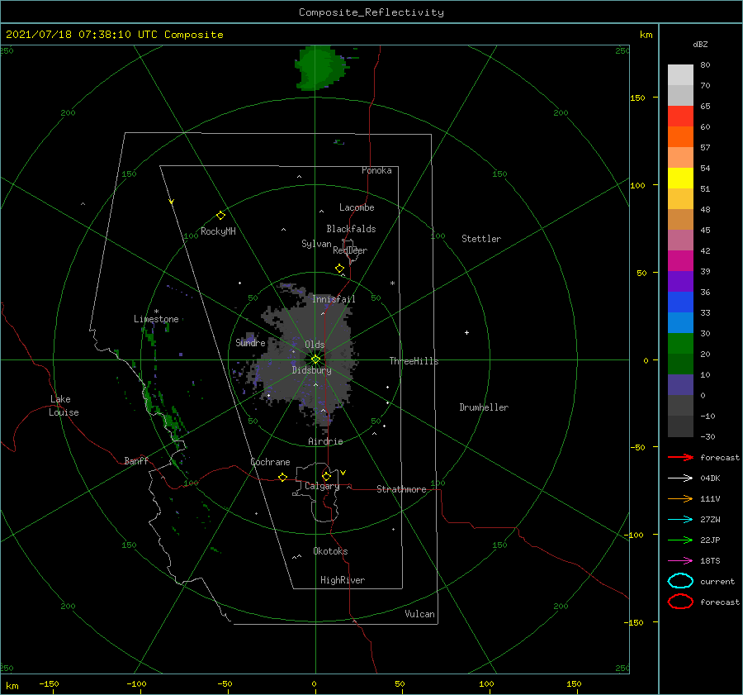Click the Limestone label

156,319
